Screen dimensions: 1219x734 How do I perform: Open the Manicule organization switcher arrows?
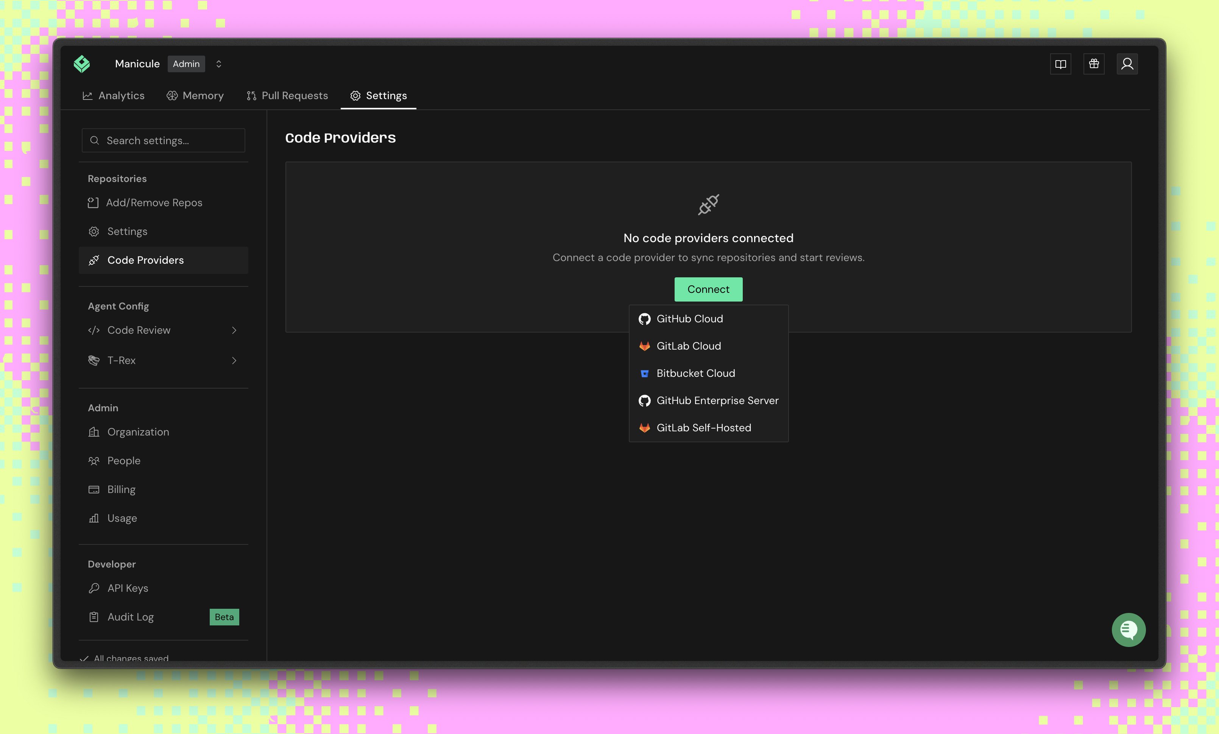pos(218,64)
